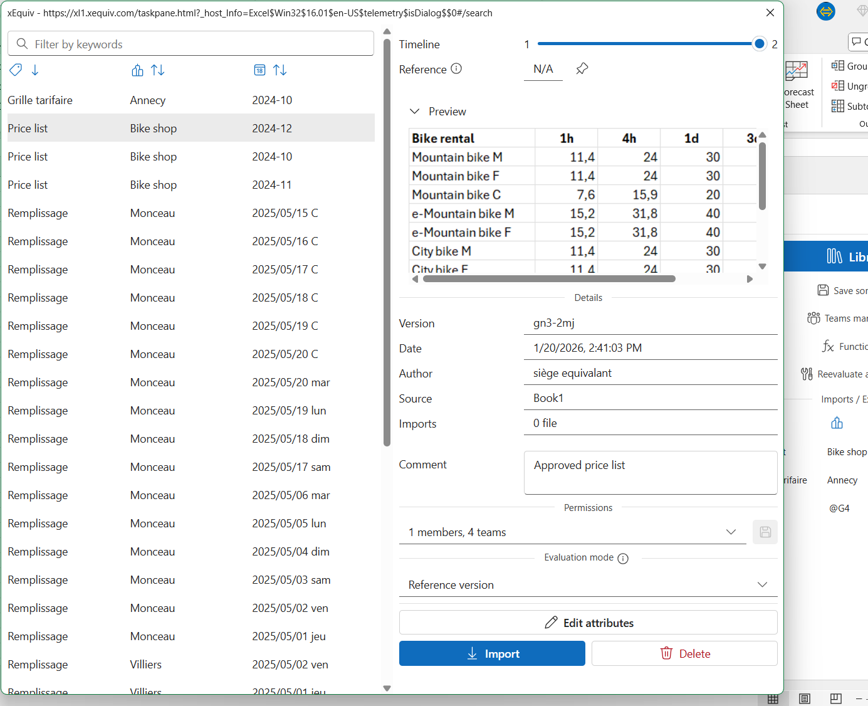This screenshot has height=706, width=868.
Task: Open the '1 members, 4 teams' permissions dropdown
Action: click(x=572, y=532)
